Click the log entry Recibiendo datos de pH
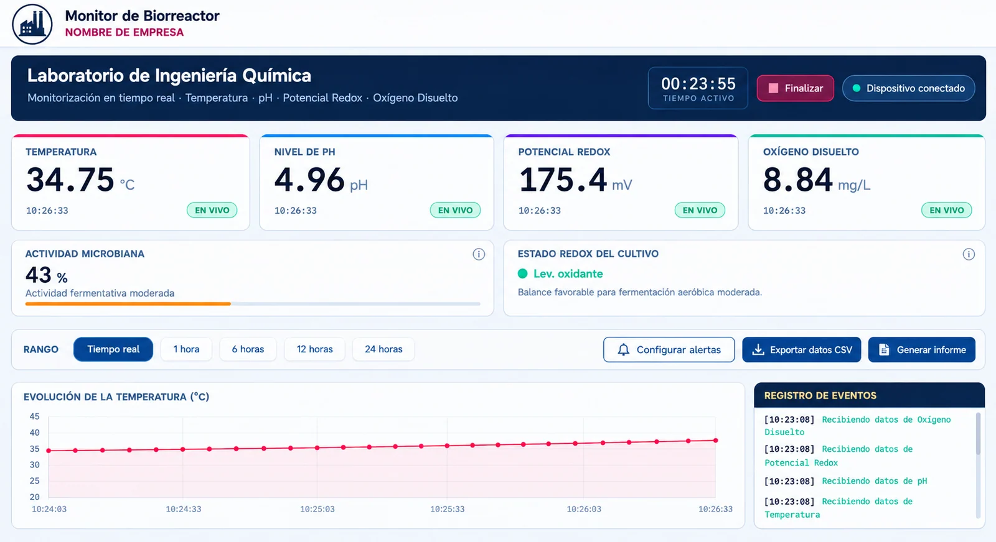This screenshot has width=996, height=542. 846,481
